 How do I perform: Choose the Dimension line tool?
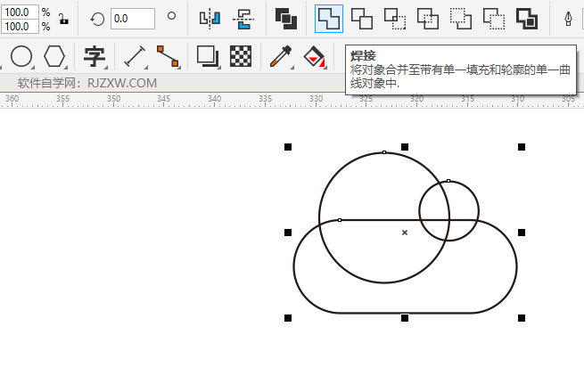[x=135, y=57]
